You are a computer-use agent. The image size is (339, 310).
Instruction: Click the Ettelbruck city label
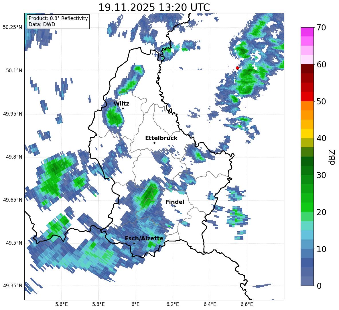tap(161, 138)
